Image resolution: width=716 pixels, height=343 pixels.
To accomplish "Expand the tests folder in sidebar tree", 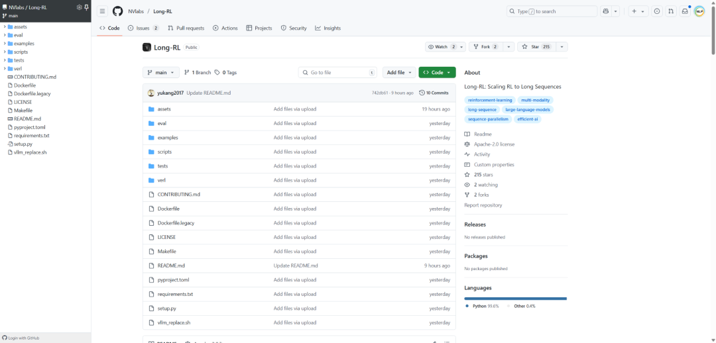I will click(x=5, y=60).
